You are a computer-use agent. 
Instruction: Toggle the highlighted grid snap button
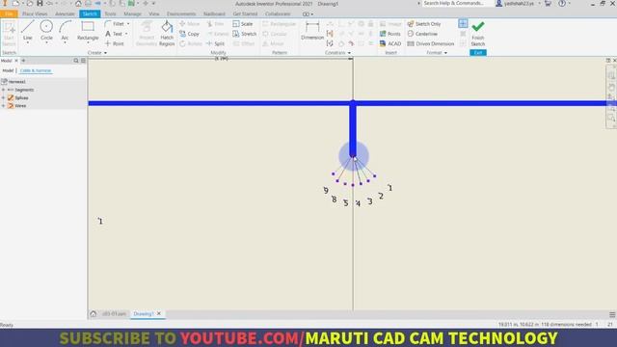[463, 23]
